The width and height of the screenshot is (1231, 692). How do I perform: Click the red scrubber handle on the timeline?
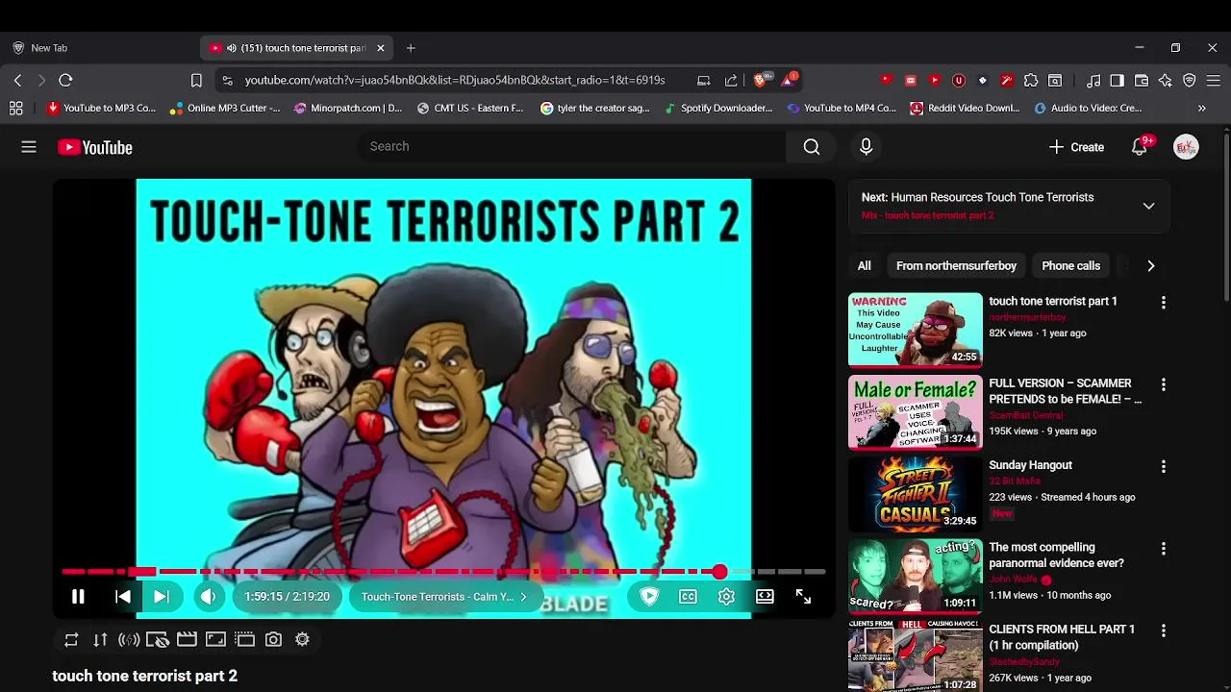tap(719, 572)
